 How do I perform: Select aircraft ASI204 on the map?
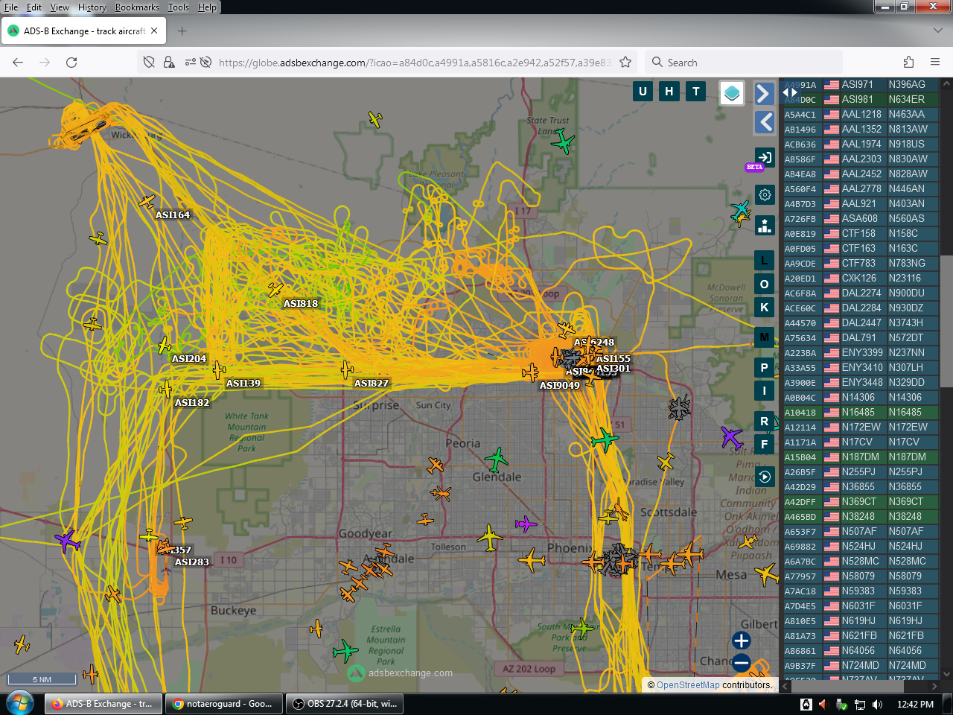[164, 346]
